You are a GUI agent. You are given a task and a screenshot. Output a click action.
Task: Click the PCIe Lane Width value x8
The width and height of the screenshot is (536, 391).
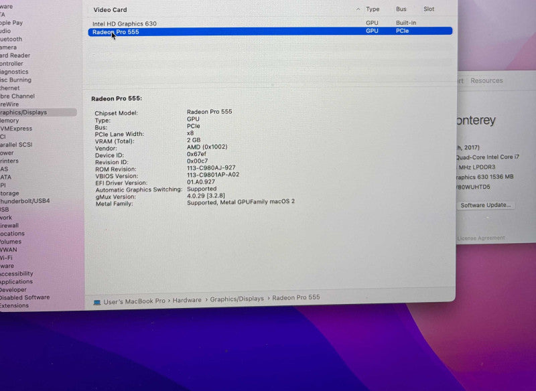(x=190, y=133)
